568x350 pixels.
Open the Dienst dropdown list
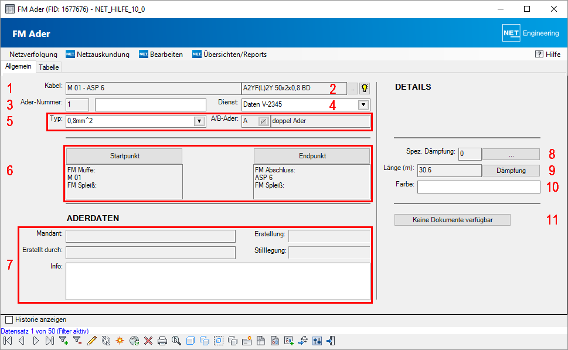click(x=363, y=105)
